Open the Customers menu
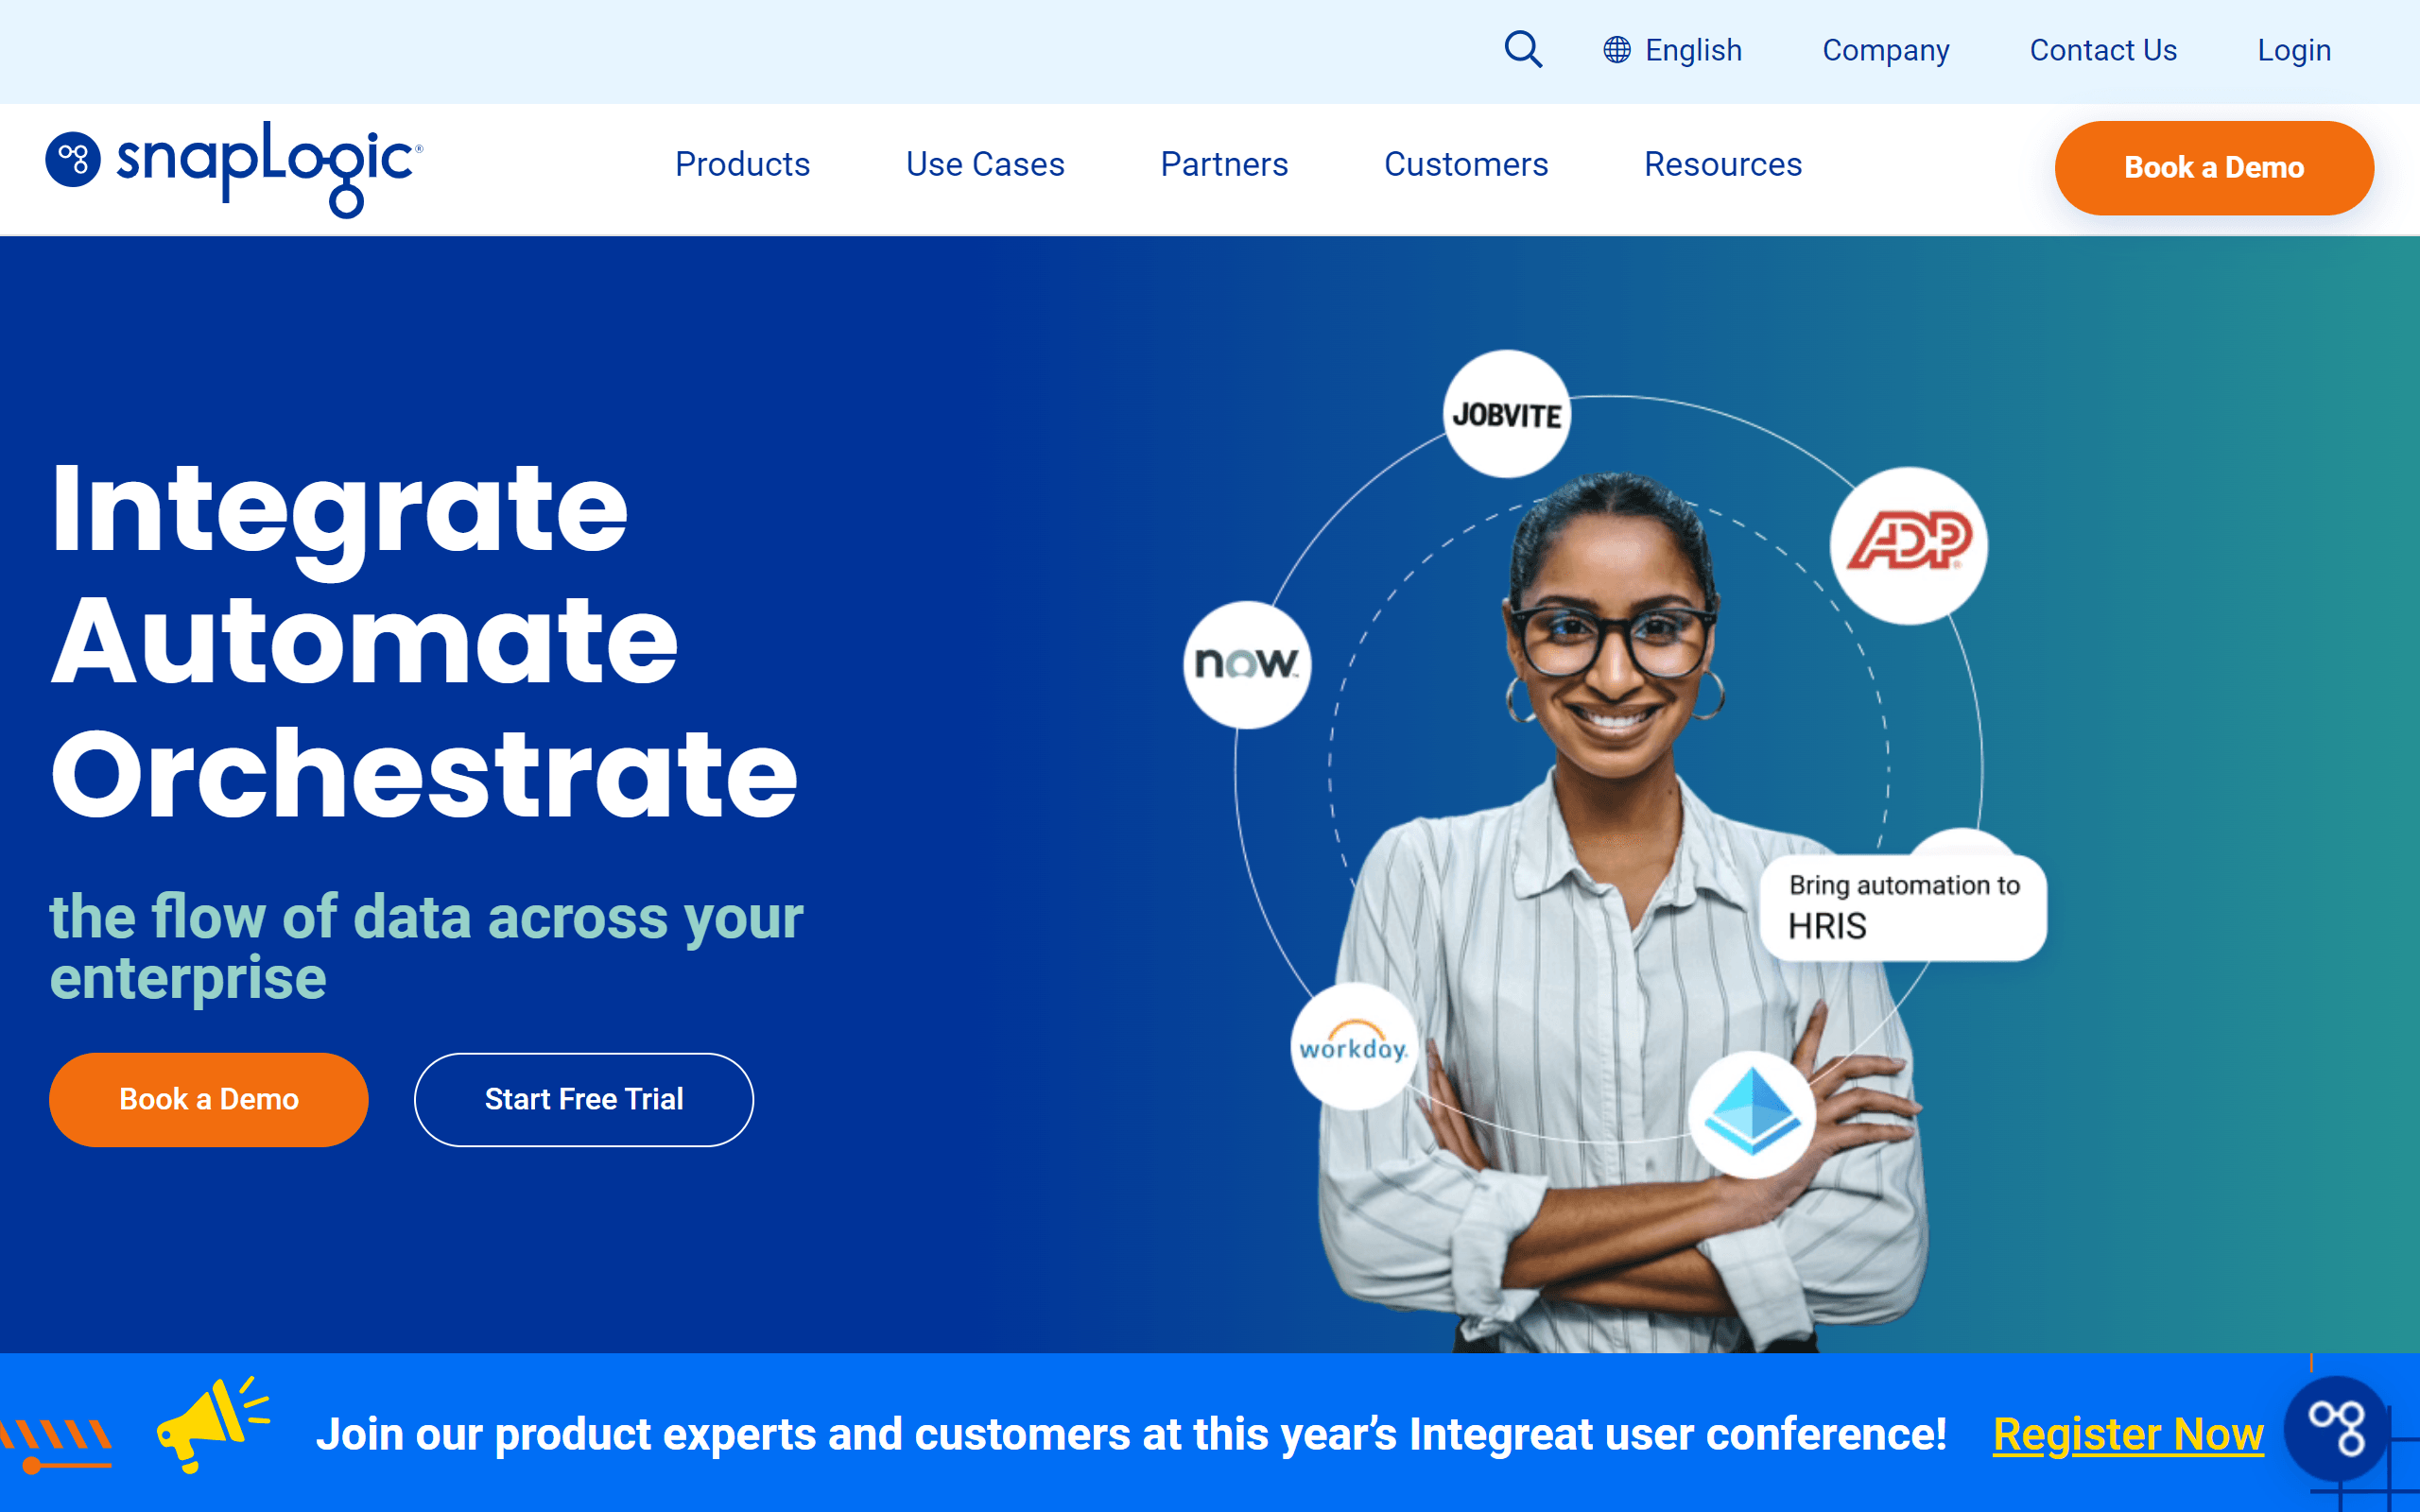2420x1512 pixels. tap(1466, 164)
